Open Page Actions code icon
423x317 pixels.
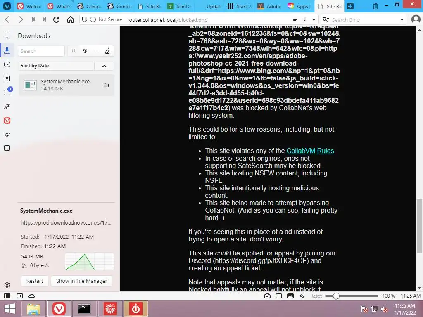tap(302, 296)
